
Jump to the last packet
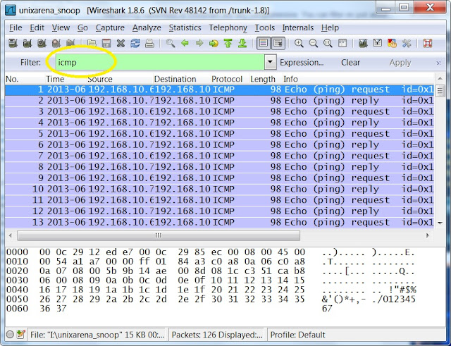point(242,44)
